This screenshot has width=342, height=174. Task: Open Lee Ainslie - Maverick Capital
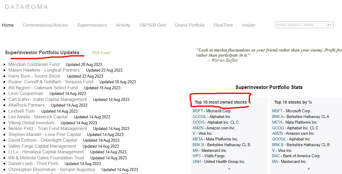[38, 117]
